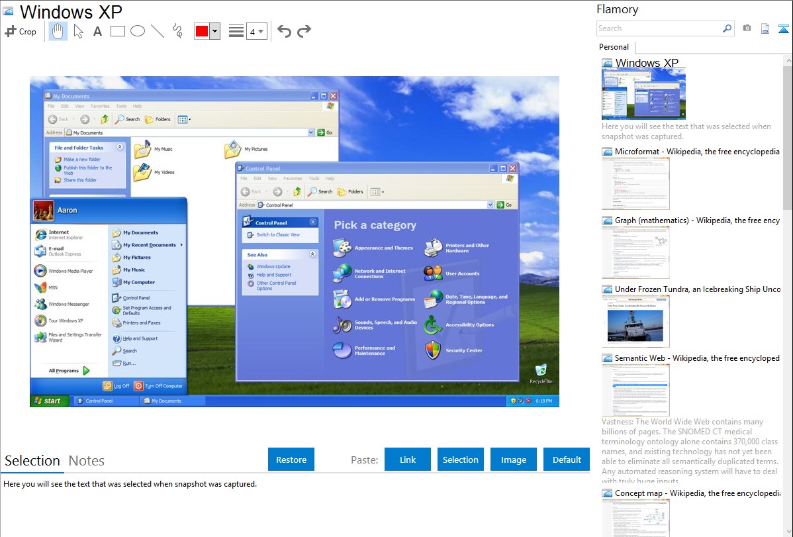The width and height of the screenshot is (793, 537).
Task: Select the ellipse drawing tool
Action: pos(138,31)
